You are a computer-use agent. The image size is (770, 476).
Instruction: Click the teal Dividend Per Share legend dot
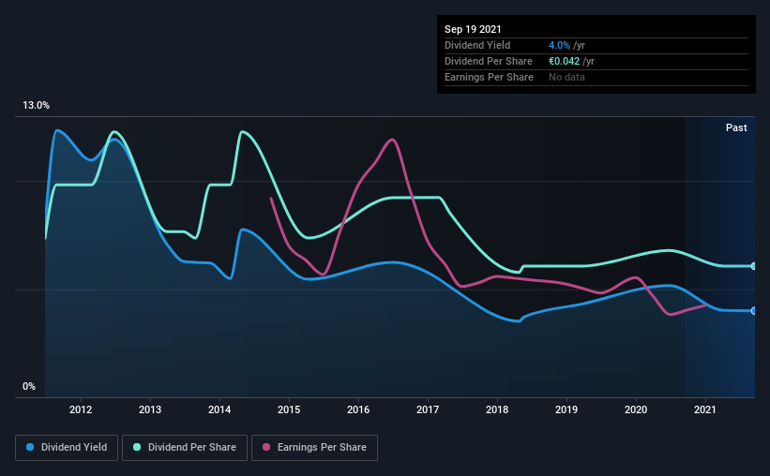(x=137, y=447)
